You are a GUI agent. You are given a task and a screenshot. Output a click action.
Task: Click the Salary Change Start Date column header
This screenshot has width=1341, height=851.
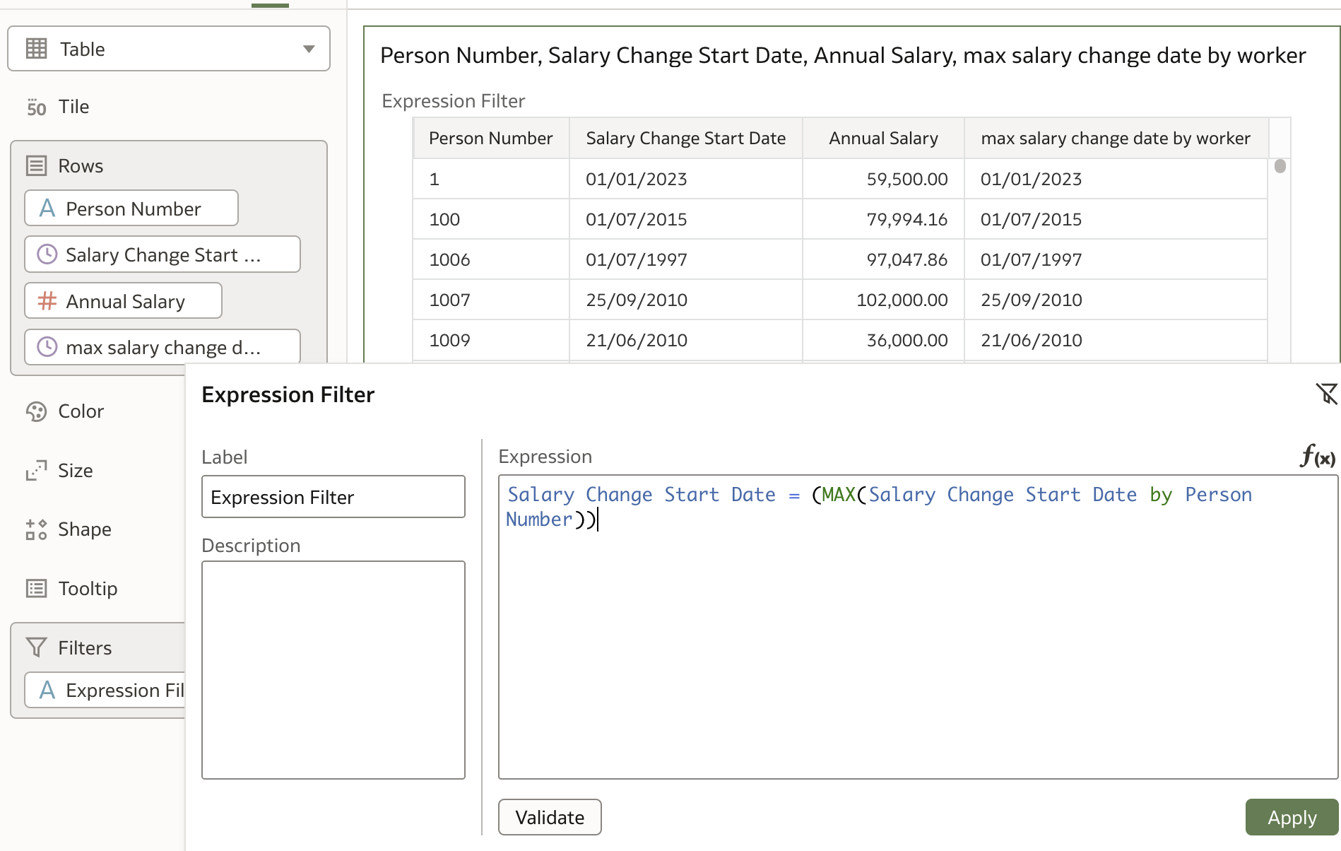tap(686, 139)
